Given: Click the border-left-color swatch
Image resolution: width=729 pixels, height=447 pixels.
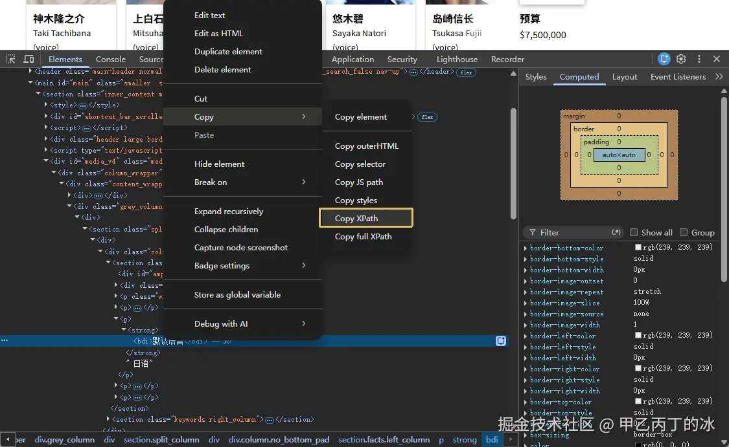Looking at the screenshot, I should pos(638,335).
